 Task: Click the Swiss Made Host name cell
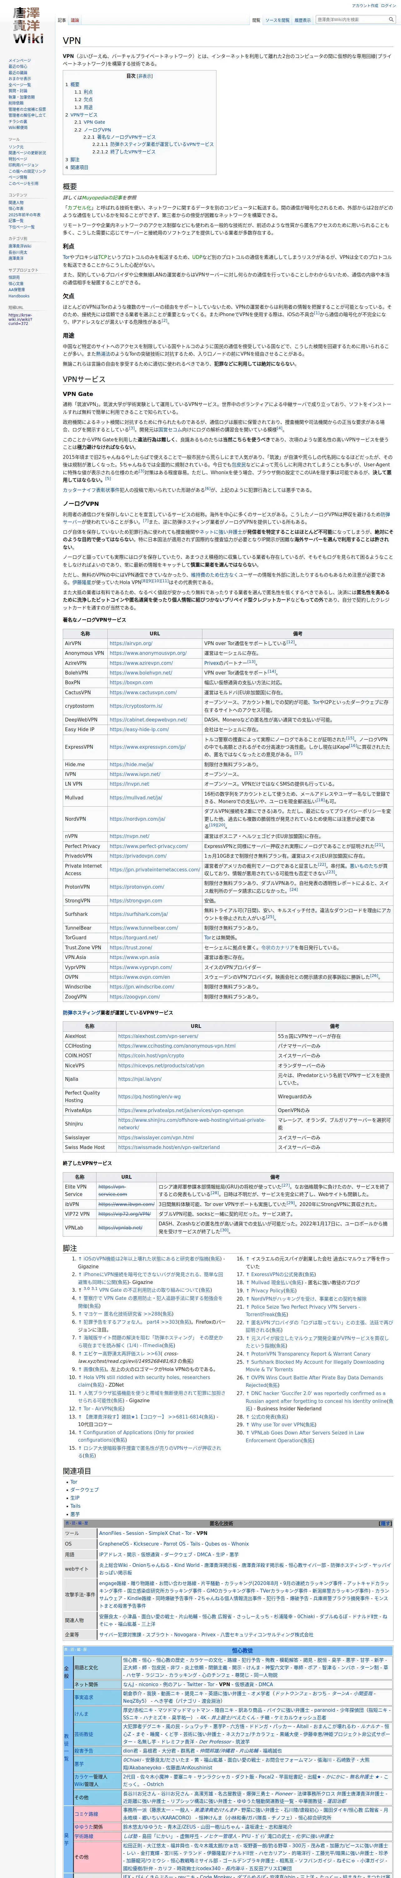[90, 1147]
